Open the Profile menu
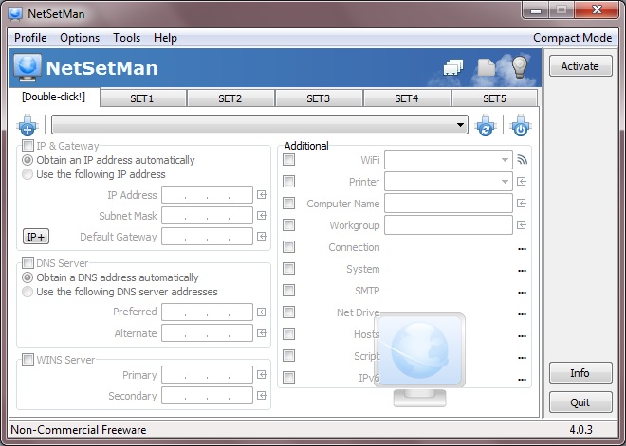This screenshot has width=626, height=446. click(x=30, y=38)
